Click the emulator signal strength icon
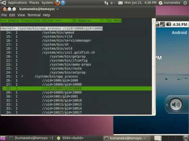The image size is (189, 141). (162, 24)
